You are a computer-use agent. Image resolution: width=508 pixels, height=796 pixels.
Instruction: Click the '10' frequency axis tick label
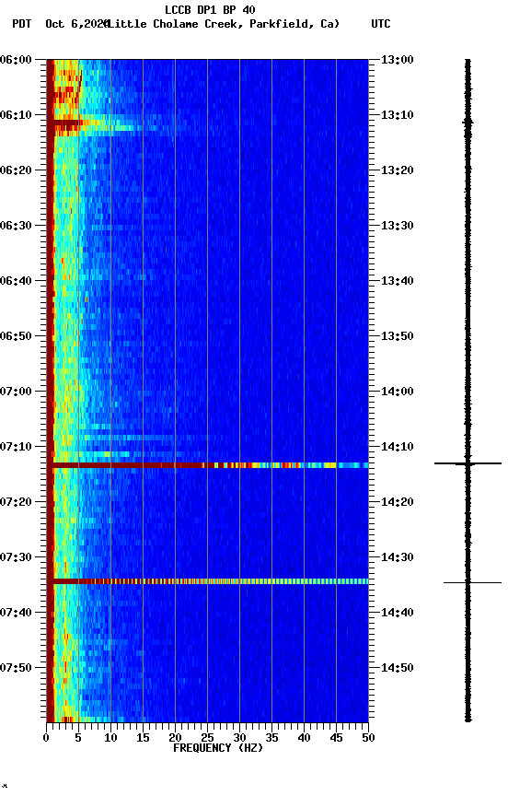point(110,738)
